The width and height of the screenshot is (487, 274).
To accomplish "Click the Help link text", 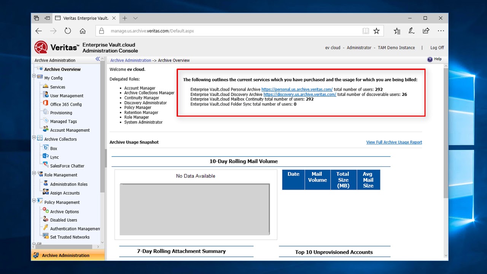I will tap(438, 59).
